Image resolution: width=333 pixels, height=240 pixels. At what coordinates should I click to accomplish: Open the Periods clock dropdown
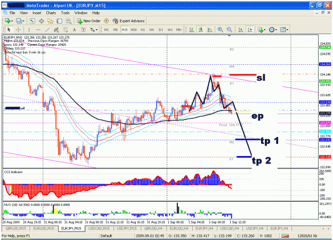pyautogui.click(x=273, y=30)
